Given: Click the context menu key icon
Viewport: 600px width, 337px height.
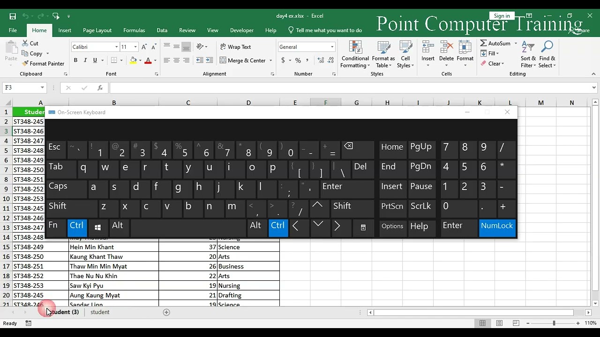Looking at the screenshot, I should click(x=363, y=227).
